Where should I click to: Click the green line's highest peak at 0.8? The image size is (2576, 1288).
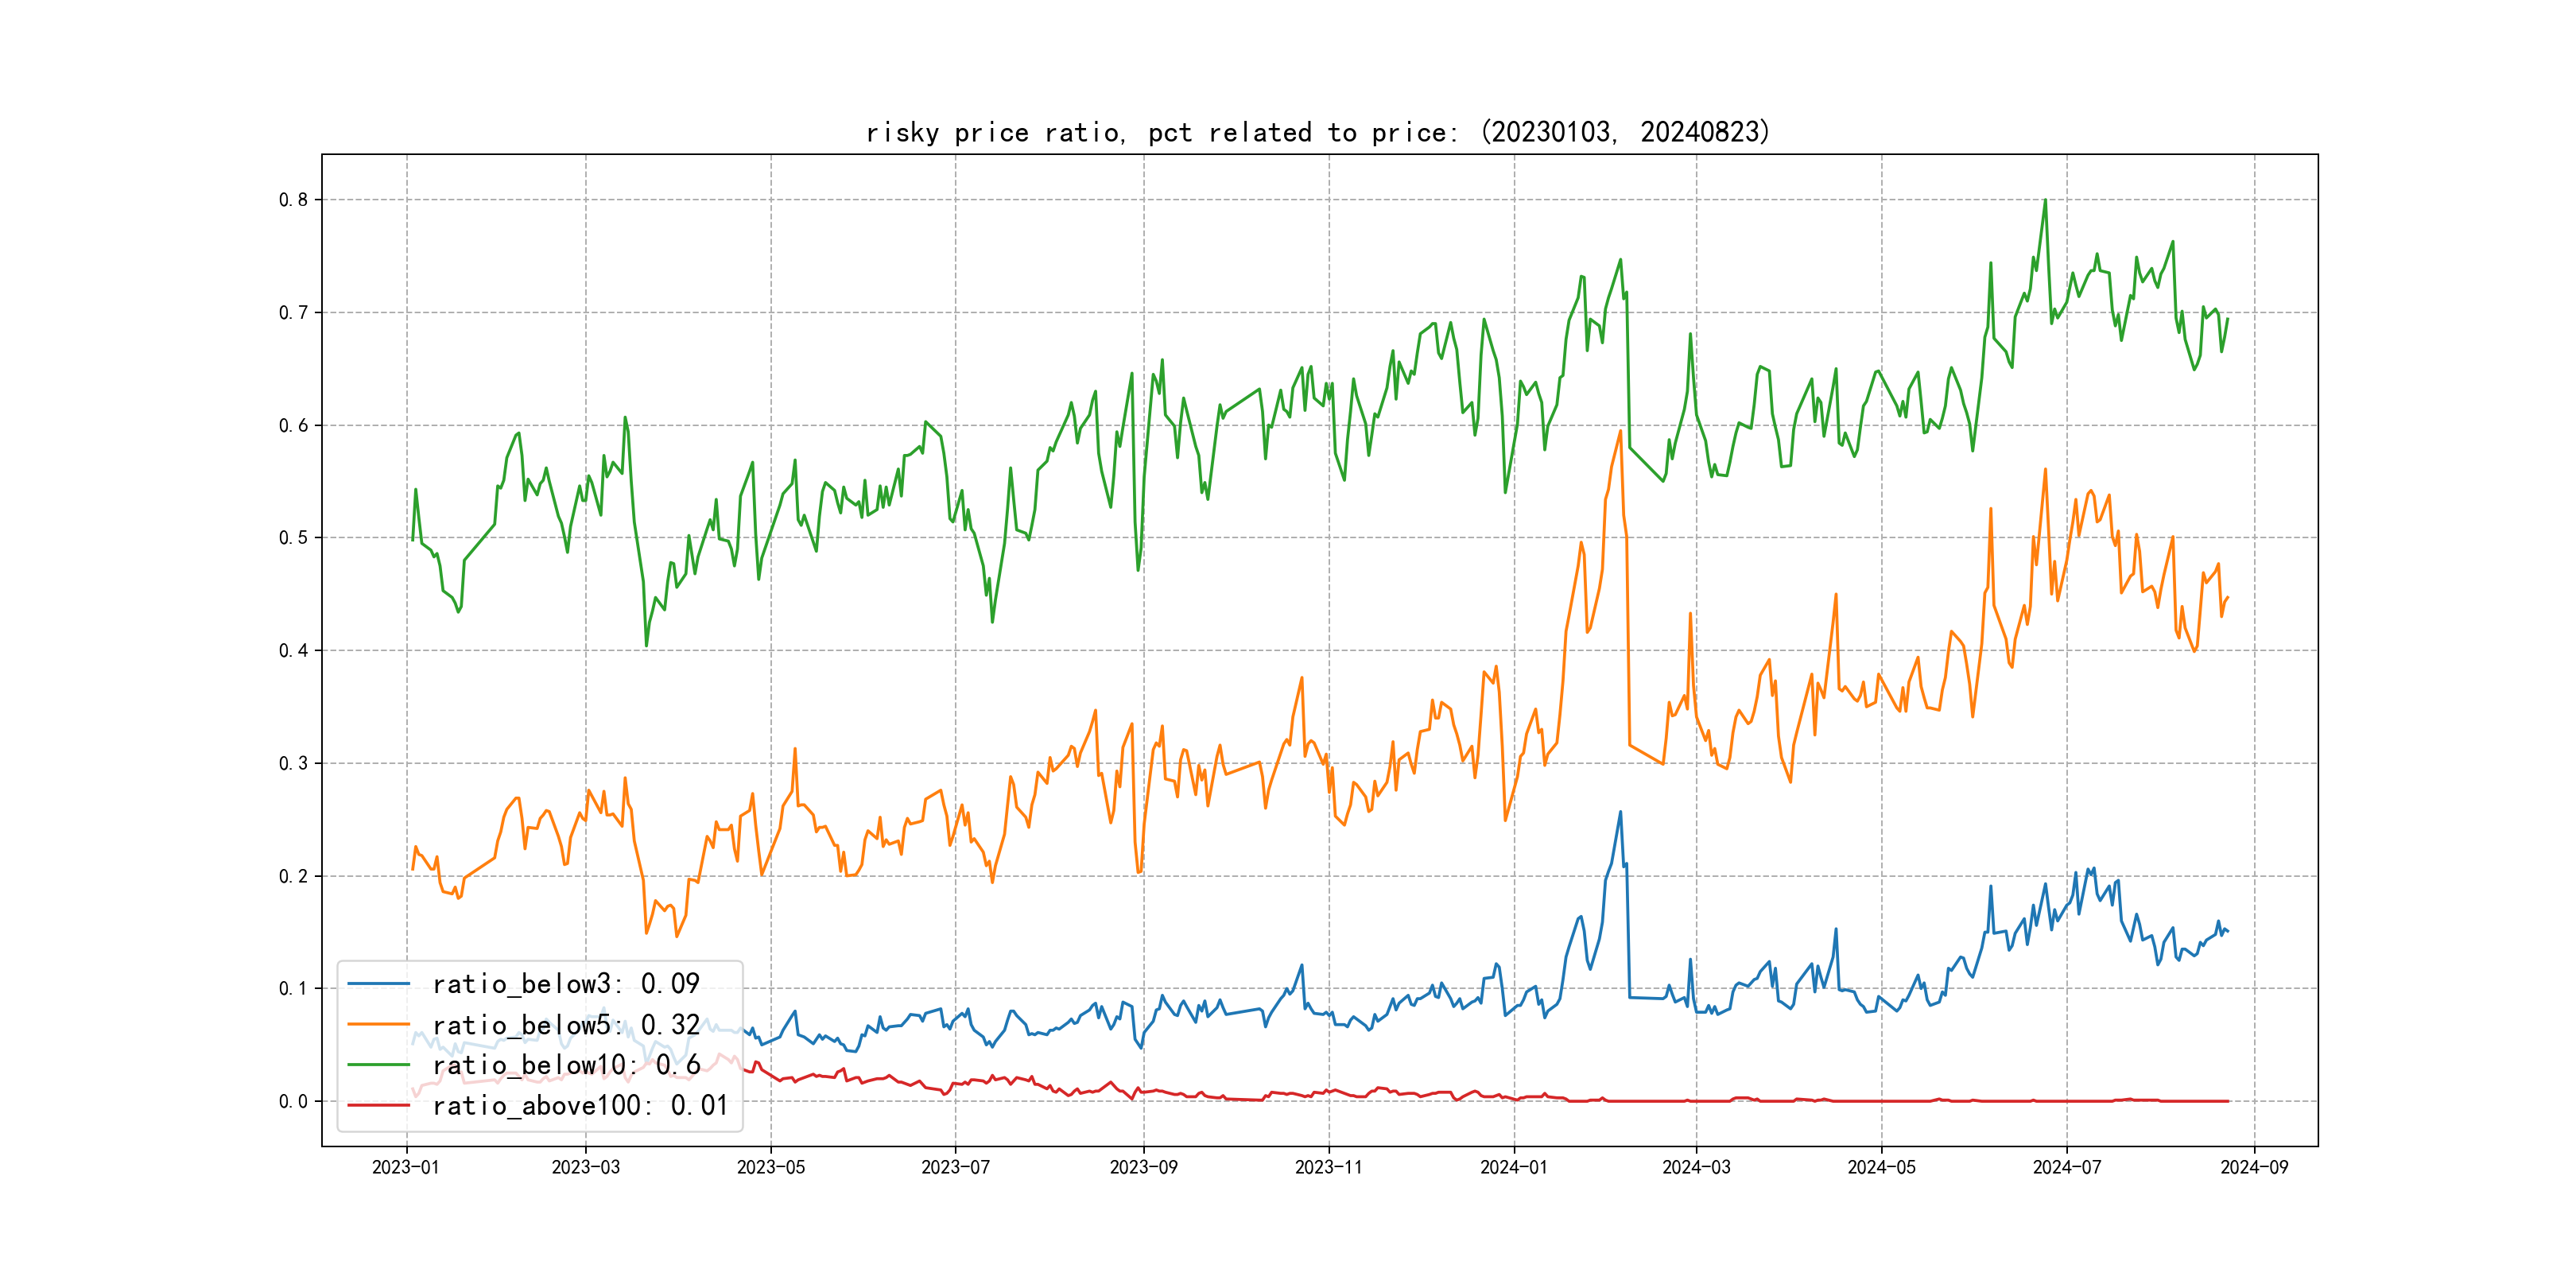point(2045,200)
